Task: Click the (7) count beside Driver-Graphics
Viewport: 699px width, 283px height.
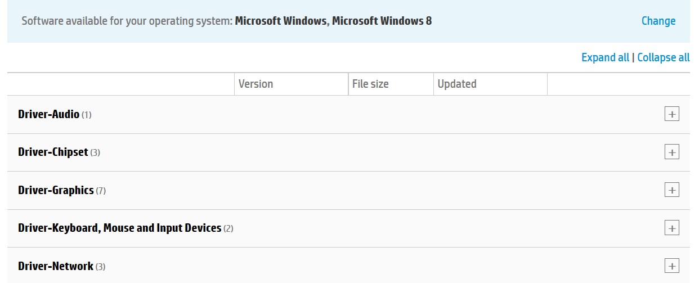Action: tap(101, 191)
